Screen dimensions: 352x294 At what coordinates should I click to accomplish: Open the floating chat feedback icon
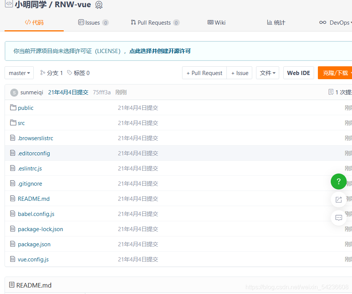tap(338, 218)
